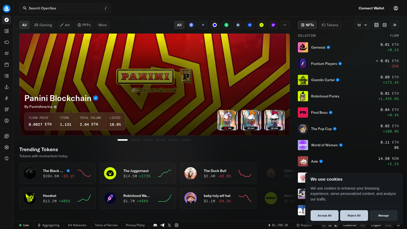Select the PFPs category tab
Screen dimensions: 407x229
(84, 25)
